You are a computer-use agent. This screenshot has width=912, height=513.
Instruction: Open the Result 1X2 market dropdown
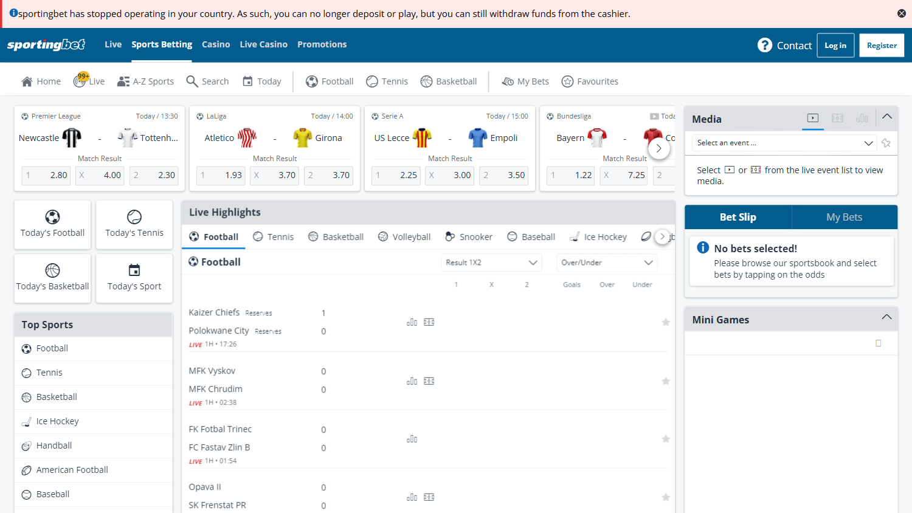click(x=491, y=263)
